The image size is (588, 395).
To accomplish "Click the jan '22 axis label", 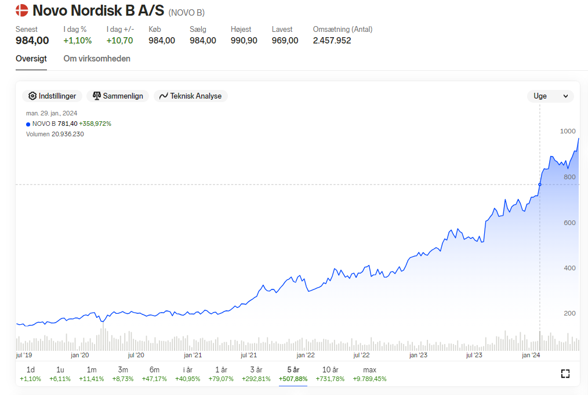I will [306, 355].
